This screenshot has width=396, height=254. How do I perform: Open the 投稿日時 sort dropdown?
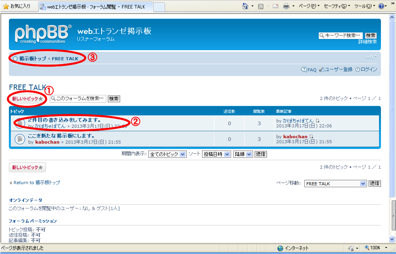pyautogui.click(x=216, y=154)
